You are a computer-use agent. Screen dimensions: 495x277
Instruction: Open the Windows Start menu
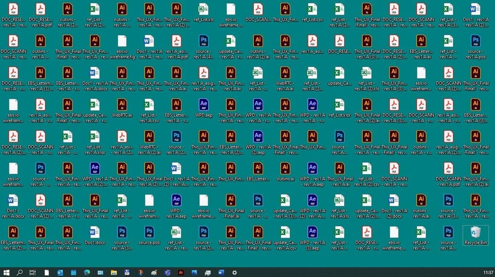pos(6,272)
